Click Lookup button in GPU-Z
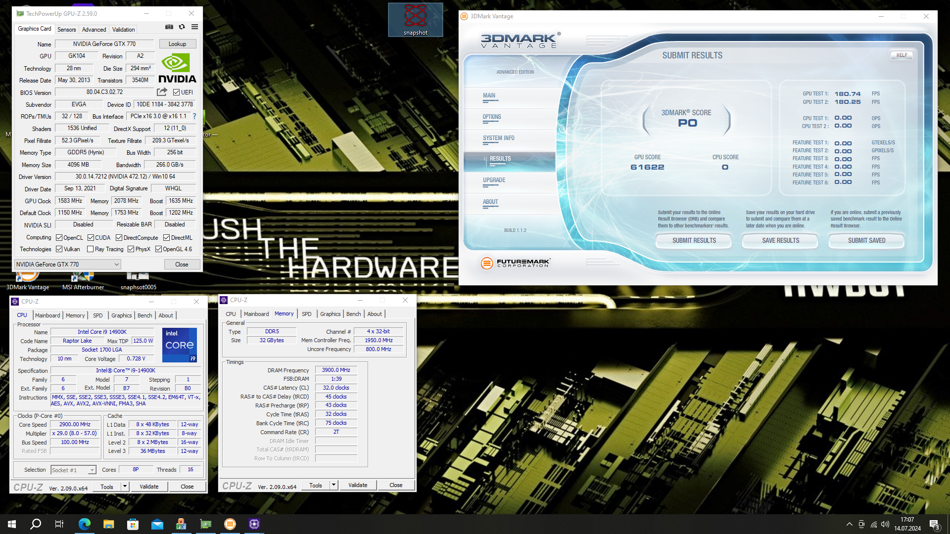This screenshot has height=534, width=950. tap(178, 44)
